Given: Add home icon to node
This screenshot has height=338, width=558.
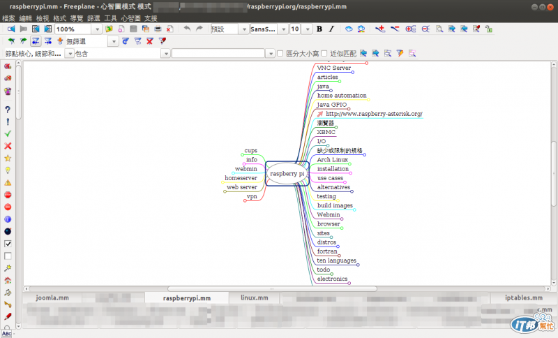Looking at the screenshot, I should coord(8,280).
